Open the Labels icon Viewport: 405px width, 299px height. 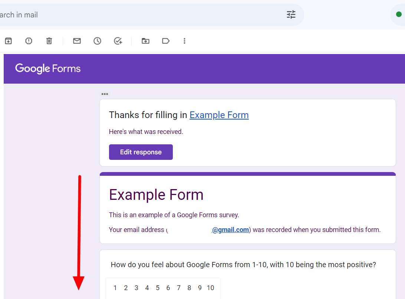tap(166, 41)
